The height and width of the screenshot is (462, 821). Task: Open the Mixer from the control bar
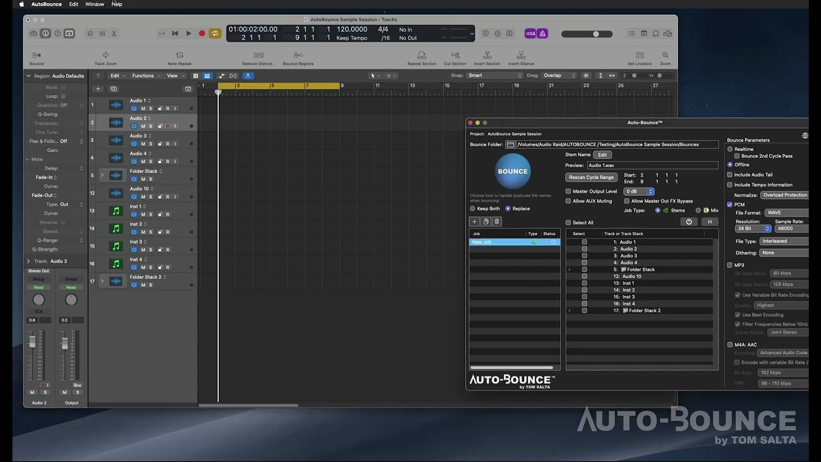(x=102, y=33)
